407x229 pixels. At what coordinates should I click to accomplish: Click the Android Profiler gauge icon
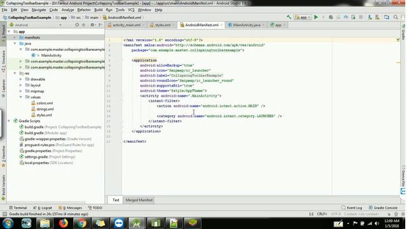pos(346,17)
